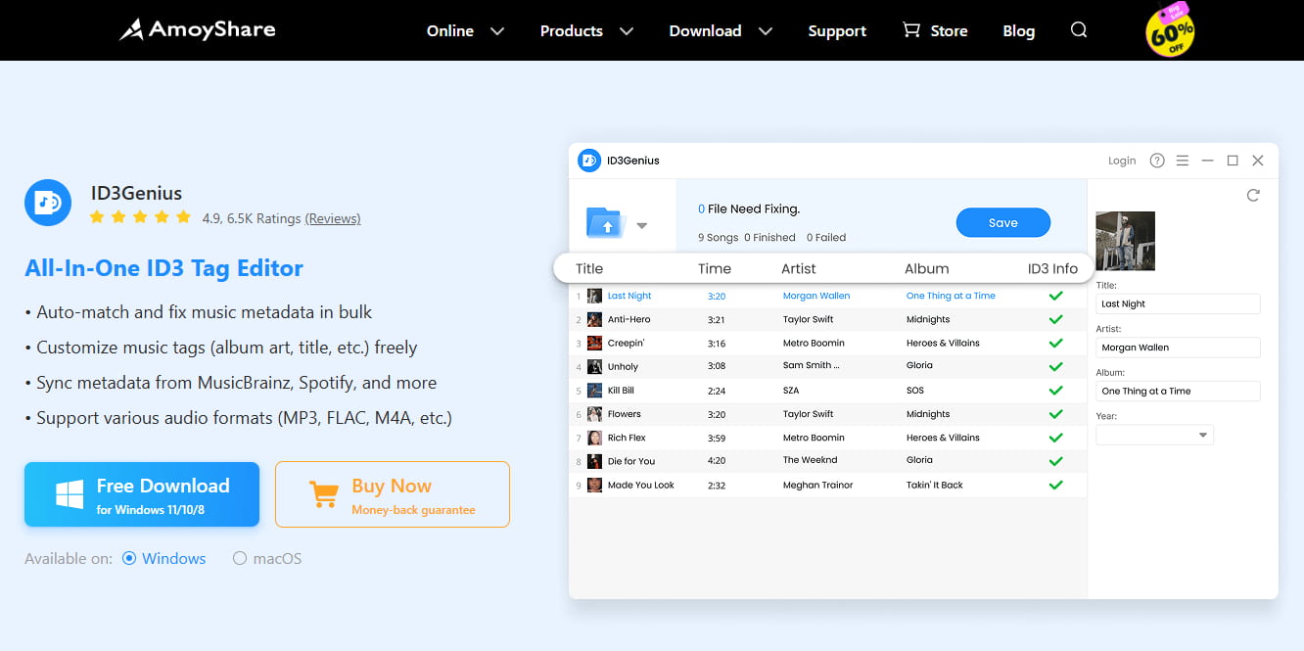Click the Save button
This screenshot has height=651, width=1304.
(x=1003, y=222)
